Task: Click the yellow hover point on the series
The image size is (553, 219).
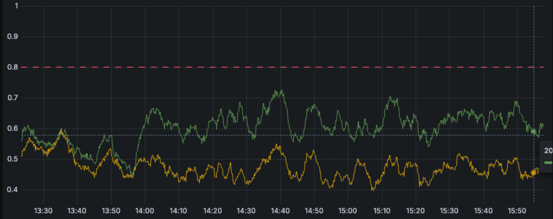Action: pyautogui.click(x=534, y=173)
